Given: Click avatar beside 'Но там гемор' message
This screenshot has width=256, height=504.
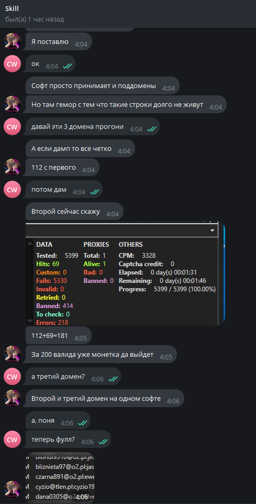Looking at the screenshot, I should click(12, 104).
